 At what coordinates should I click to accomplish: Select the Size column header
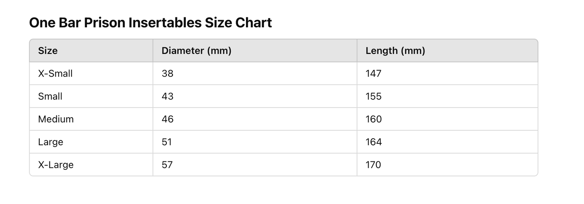pyautogui.click(x=48, y=51)
